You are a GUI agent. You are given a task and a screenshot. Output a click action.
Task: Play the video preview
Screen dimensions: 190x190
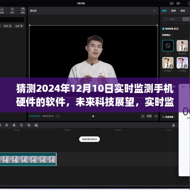(x=93, y=116)
